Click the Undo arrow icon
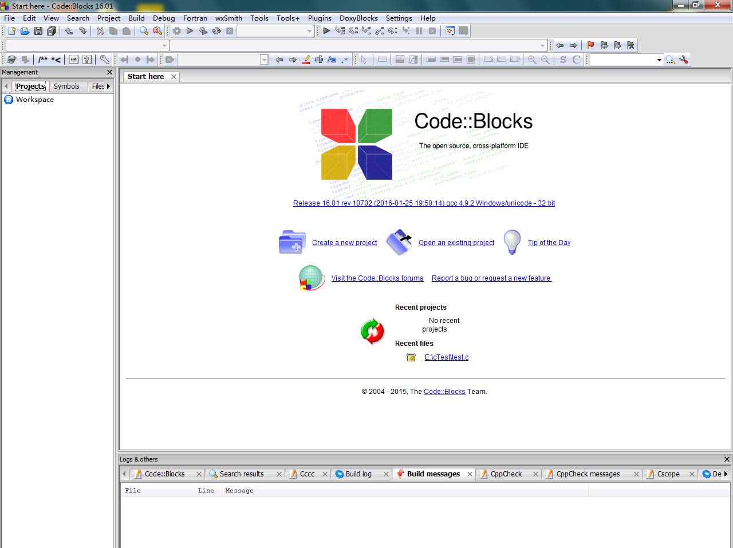This screenshot has height=548, width=733. click(69, 31)
